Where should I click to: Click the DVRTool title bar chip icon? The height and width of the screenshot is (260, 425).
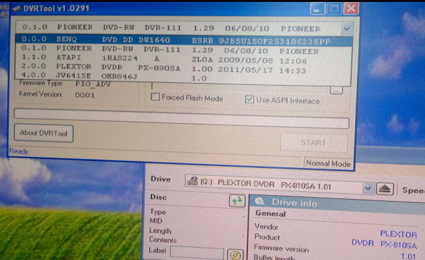pyautogui.click(x=17, y=8)
